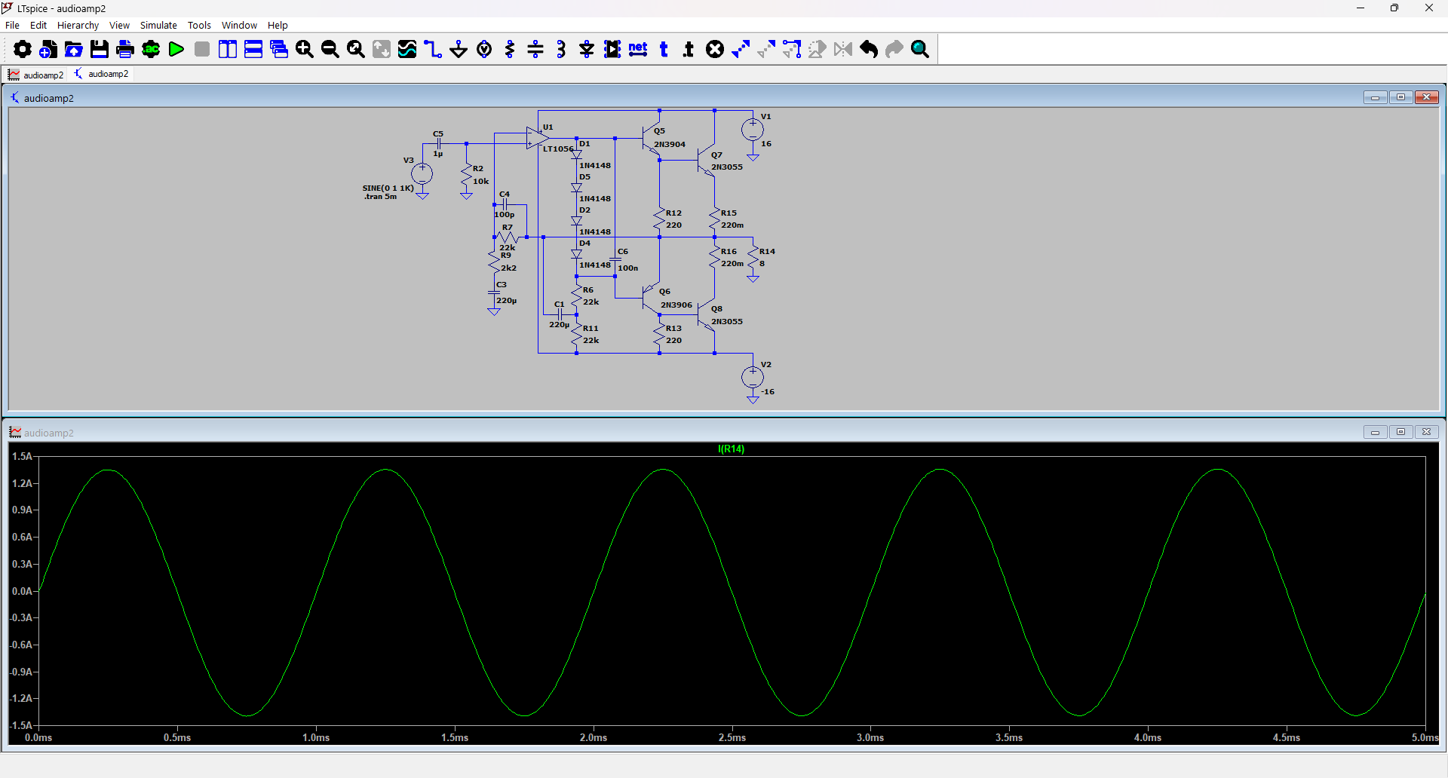Select the Move tool
The width and height of the screenshot is (1448, 778).
click(766, 49)
